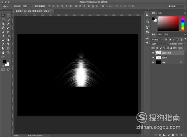Select the Blur tool

tap(3, 40)
